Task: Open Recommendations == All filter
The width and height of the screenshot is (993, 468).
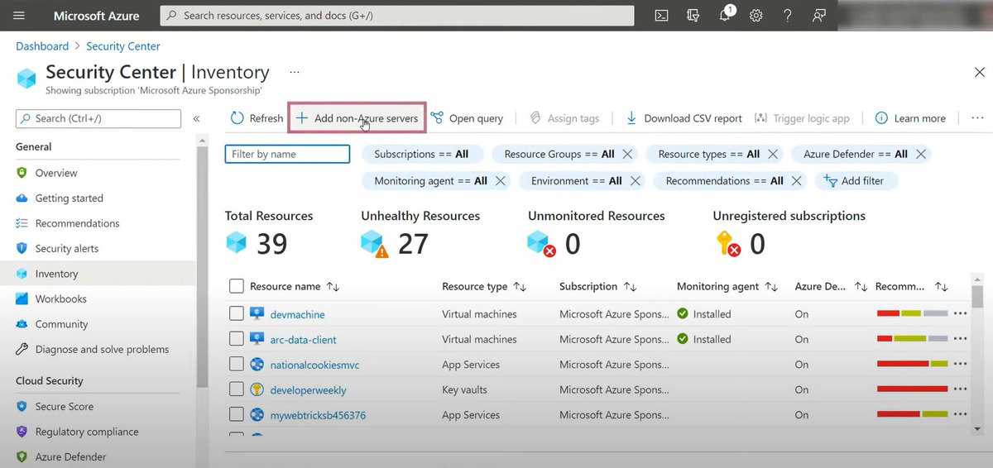Action: tap(724, 181)
